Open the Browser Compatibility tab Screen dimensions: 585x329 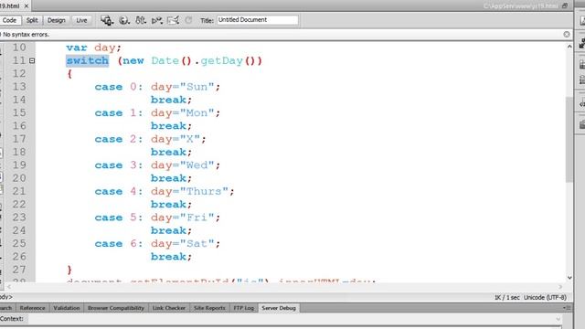click(116, 308)
